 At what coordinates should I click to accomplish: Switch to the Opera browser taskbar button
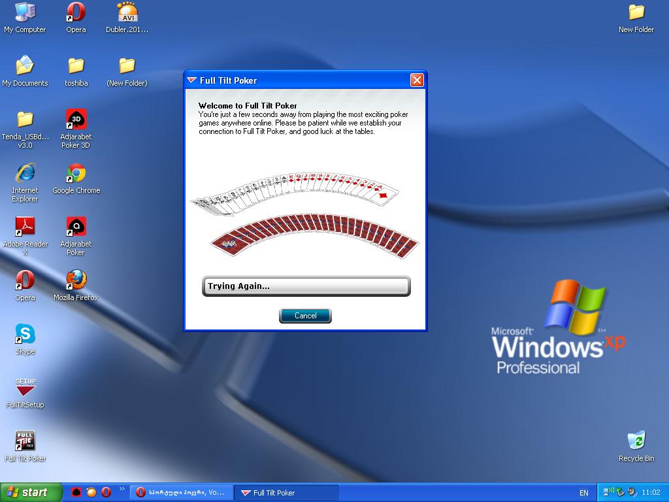click(x=182, y=493)
